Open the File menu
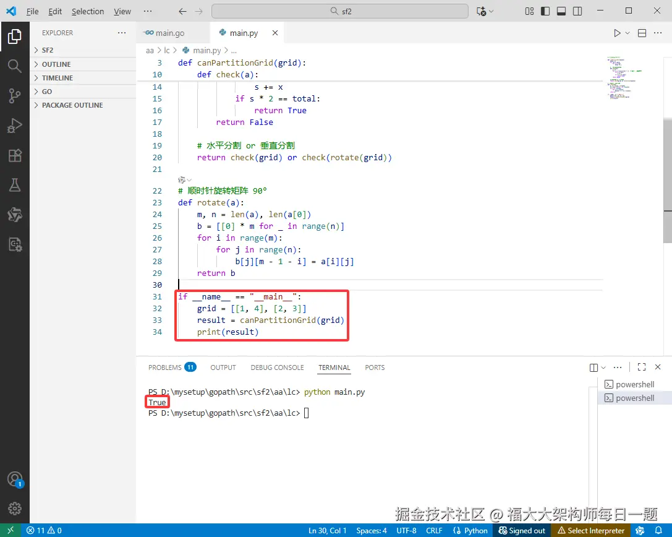The width and height of the screenshot is (672, 537). coord(32,12)
